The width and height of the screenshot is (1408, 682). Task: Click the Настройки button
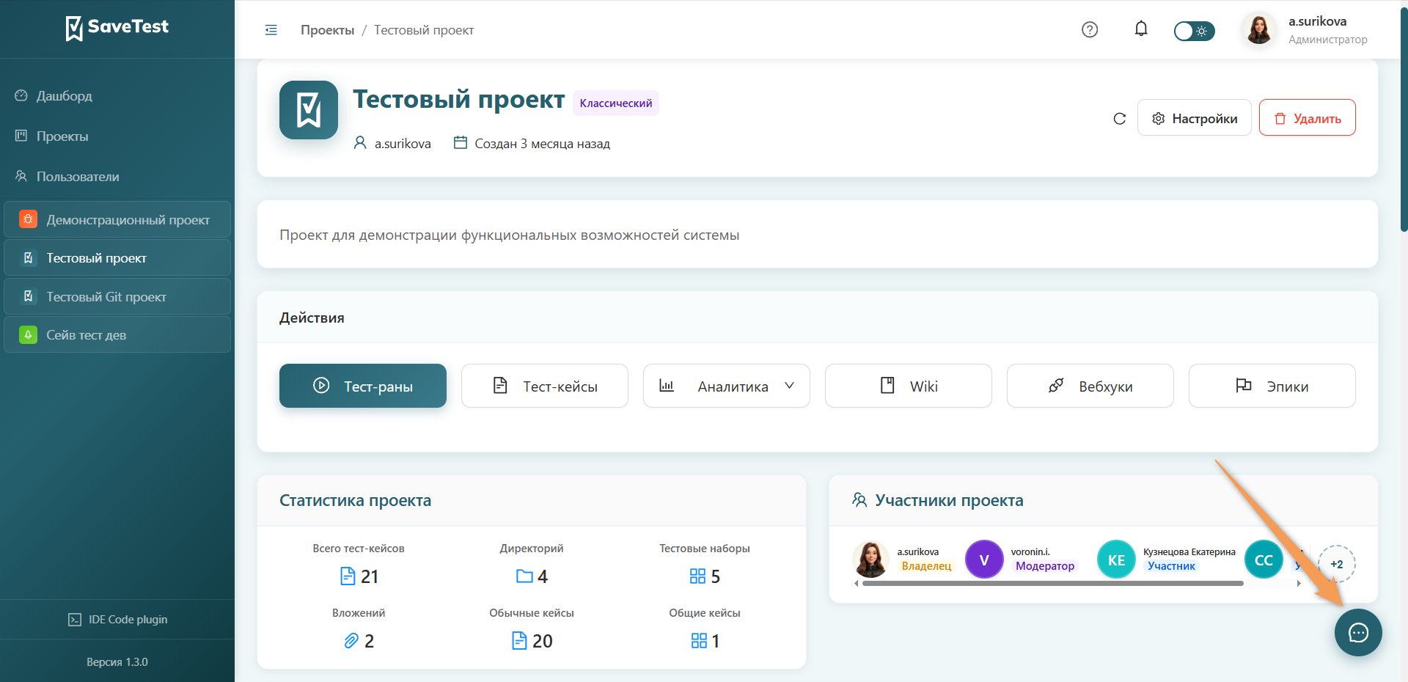click(x=1194, y=118)
